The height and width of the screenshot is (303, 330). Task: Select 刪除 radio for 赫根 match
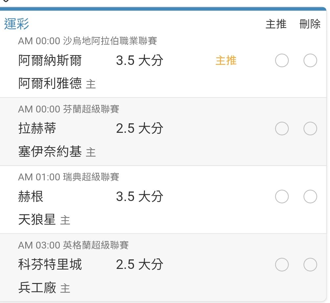pos(310,196)
